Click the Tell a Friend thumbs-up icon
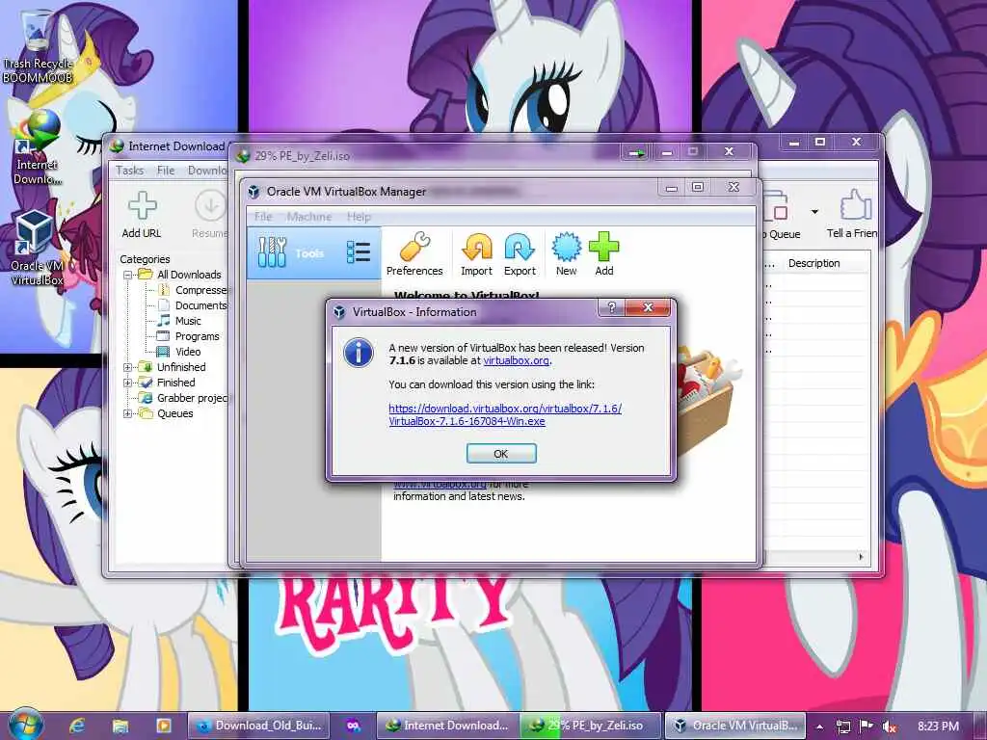 (853, 215)
